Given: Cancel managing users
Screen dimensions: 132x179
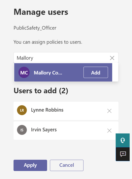Looking at the screenshot, I should point(67,165).
